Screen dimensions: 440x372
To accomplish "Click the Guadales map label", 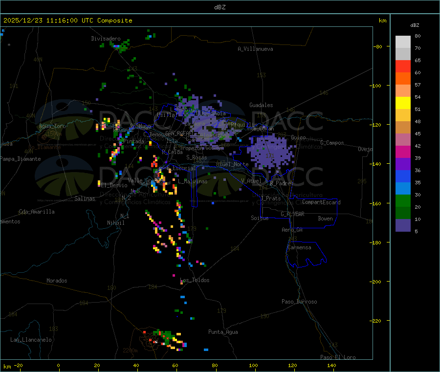I will click(x=261, y=105).
